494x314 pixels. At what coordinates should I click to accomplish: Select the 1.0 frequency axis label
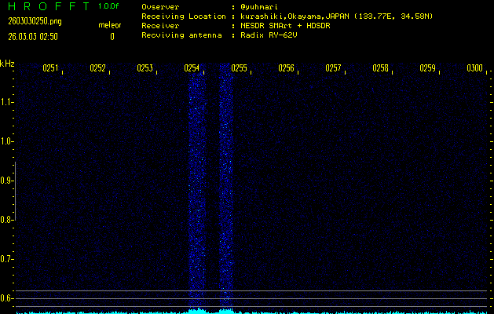point(7,141)
